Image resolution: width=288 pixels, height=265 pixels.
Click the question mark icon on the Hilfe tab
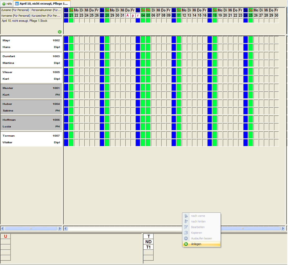[4, 4]
